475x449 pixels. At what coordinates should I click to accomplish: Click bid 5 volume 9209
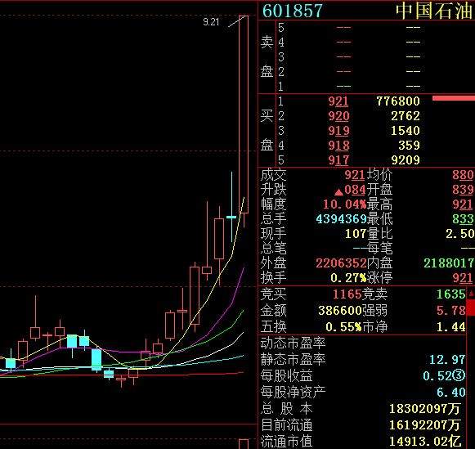[406, 160]
